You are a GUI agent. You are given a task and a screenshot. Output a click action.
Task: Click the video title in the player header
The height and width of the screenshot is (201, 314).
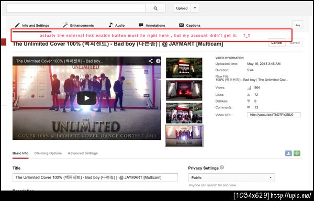[60, 61]
